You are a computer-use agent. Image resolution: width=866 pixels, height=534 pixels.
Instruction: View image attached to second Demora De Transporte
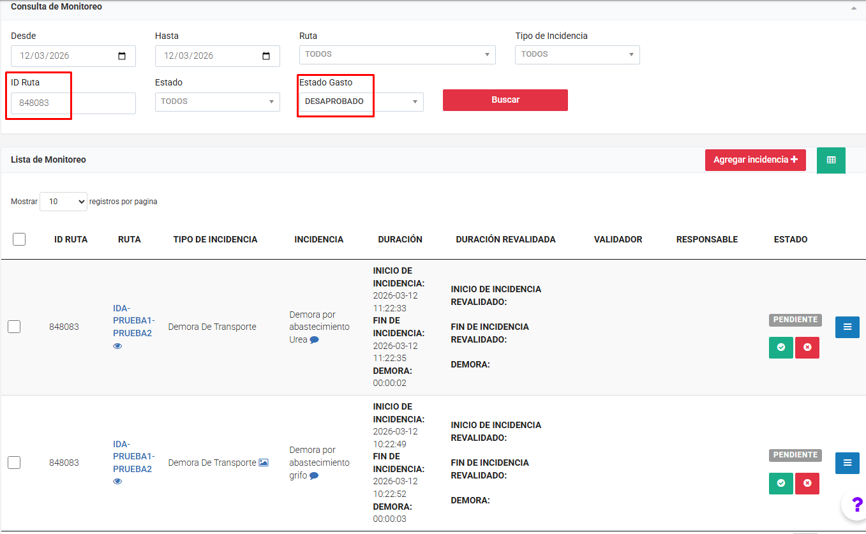(264, 463)
